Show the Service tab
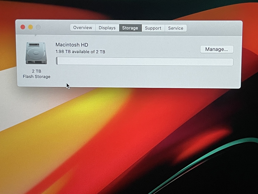Image resolution: width=258 pixels, height=194 pixels. (176, 28)
